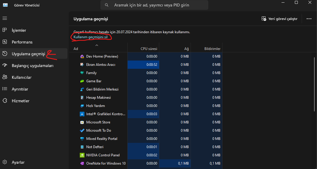The height and width of the screenshot is (169, 317).
Task: Click the Dev Home (Preview) app icon
Action: click(x=82, y=56)
